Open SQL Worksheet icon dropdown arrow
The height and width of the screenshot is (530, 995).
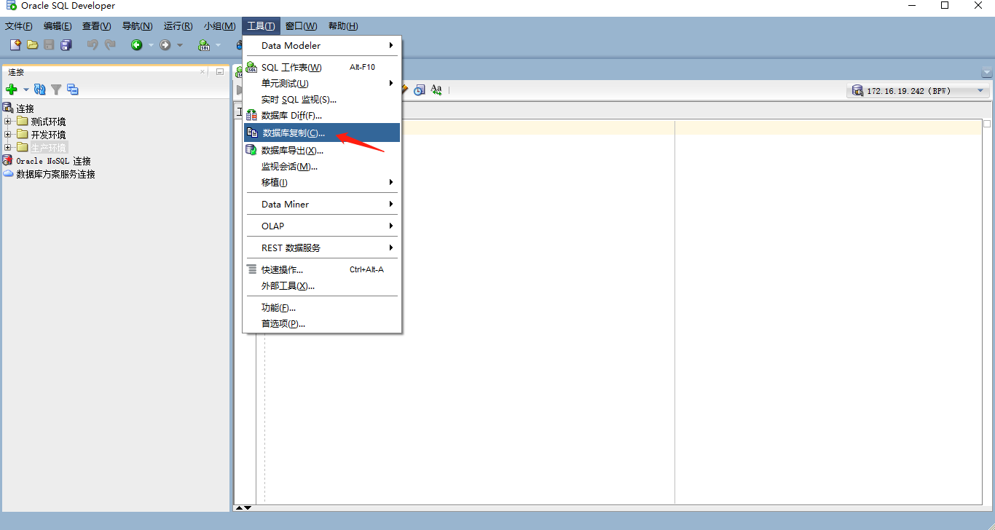[x=218, y=45]
